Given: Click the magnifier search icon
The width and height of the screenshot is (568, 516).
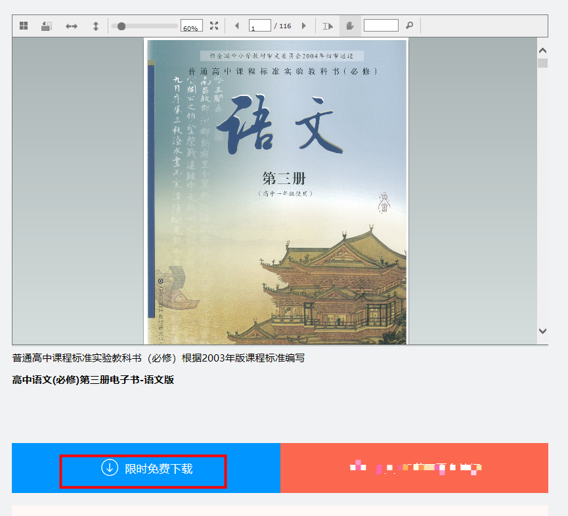Looking at the screenshot, I should point(409,26).
